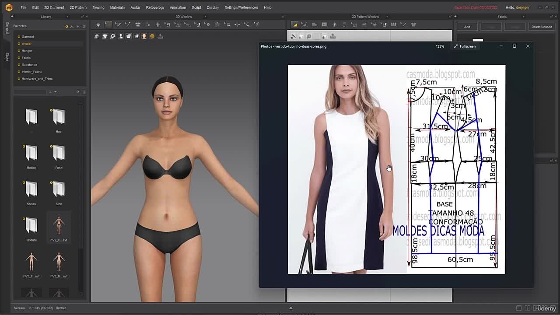Switch to the General side tab
The image size is (560, 315).
coord(7,28)
